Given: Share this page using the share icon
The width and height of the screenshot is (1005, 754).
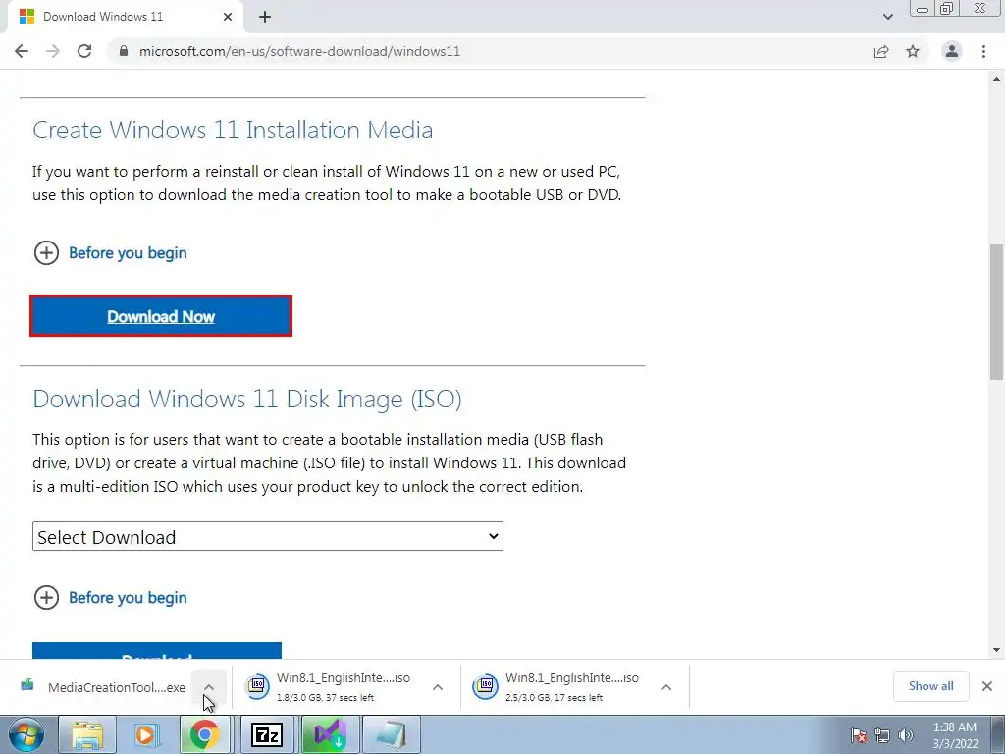Looking at the screenshot, I should (x=881, y=51).
